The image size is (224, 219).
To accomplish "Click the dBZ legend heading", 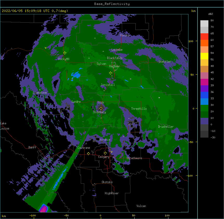I will coord(210,14).
